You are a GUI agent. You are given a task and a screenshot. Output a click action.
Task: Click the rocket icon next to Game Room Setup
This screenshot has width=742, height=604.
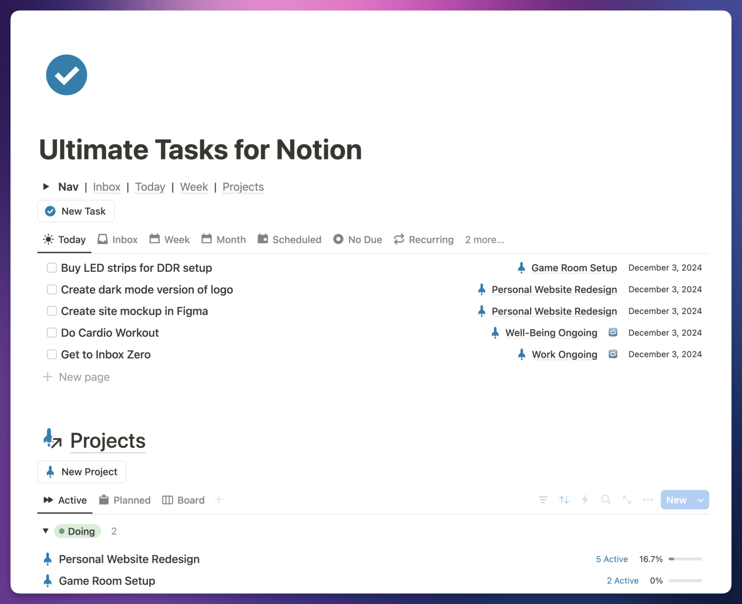coord(522,268)
